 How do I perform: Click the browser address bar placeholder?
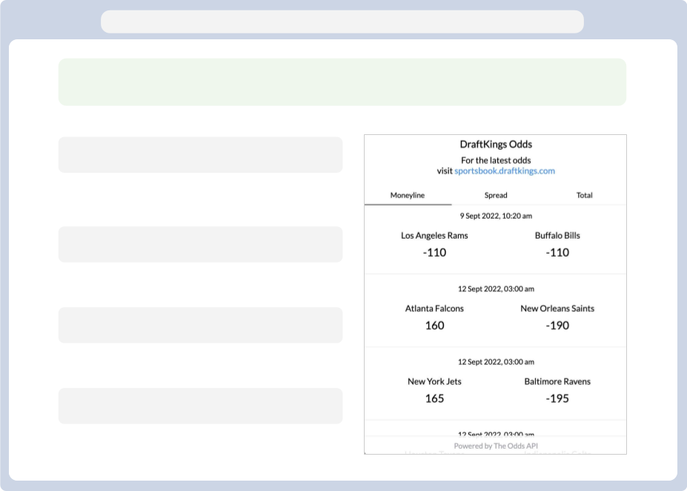(x=342, y=22)
